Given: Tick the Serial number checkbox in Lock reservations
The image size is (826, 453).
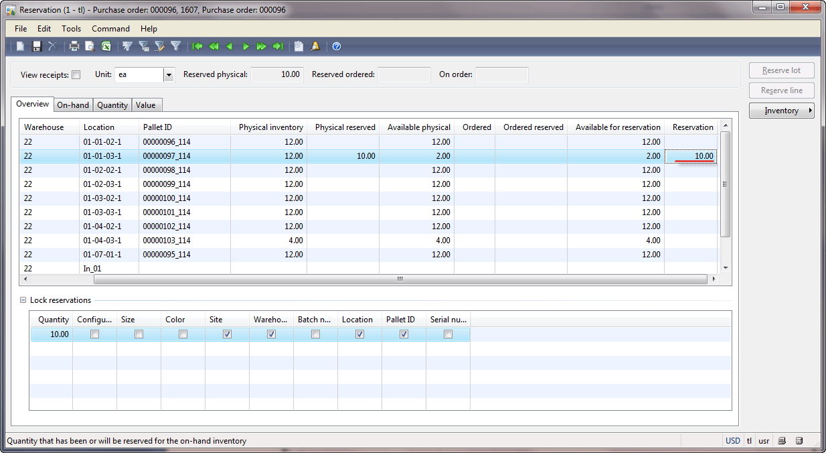Looking at the screenshot, I should coord(448,334).
